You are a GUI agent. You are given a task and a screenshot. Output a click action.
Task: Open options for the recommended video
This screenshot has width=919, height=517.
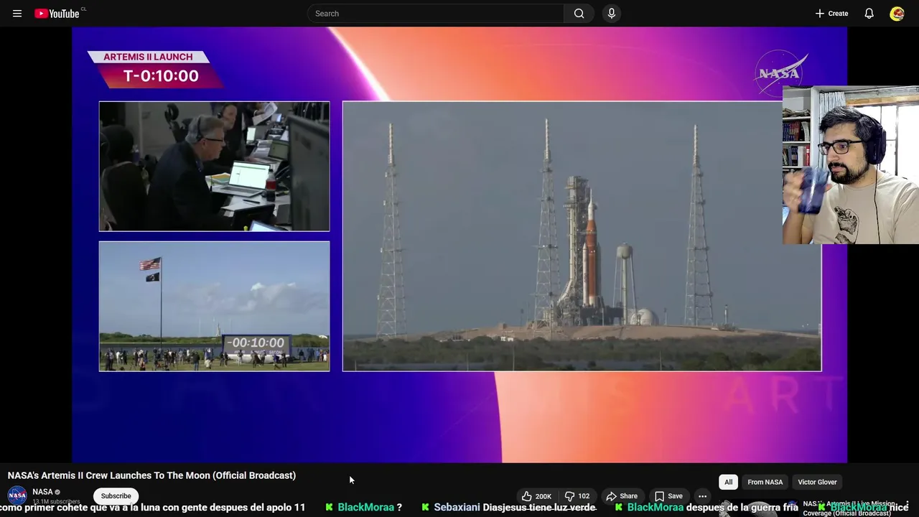tap(908, 505)
